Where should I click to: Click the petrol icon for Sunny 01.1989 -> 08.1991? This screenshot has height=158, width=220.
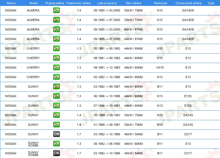[56, 124]
